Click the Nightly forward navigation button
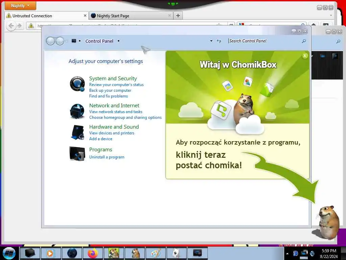Image resolution: width=346 pixels, height=260 pixels. click(x=20, y=26)
